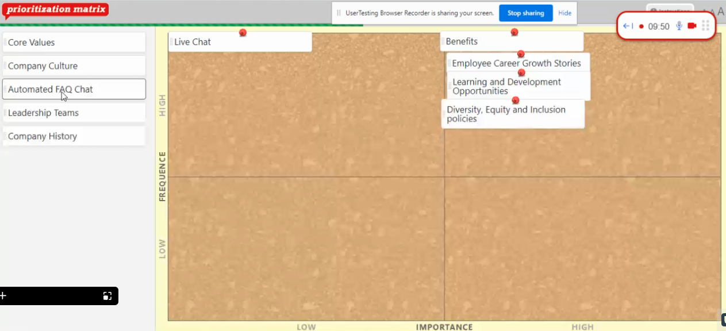Viewport: 726px width, 331px height.
Task: Click the HIGH label on the importance axis
Action: click(582, 327)
